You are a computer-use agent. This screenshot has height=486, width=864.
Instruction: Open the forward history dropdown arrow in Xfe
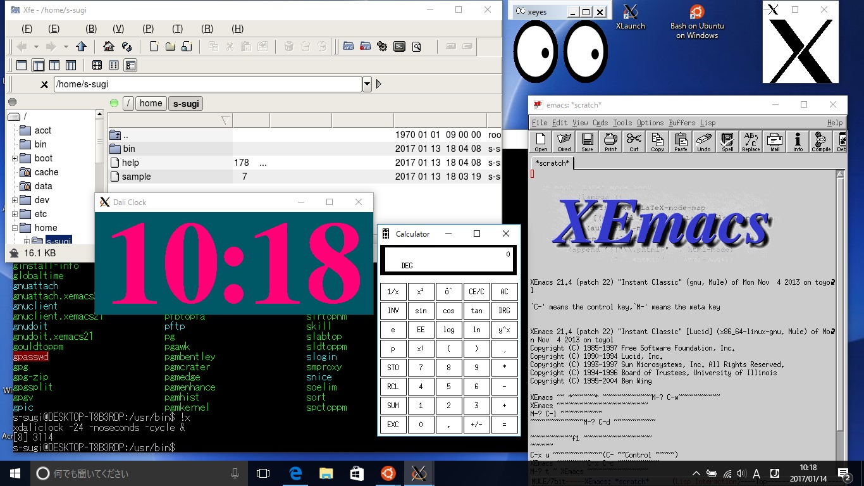65,46
